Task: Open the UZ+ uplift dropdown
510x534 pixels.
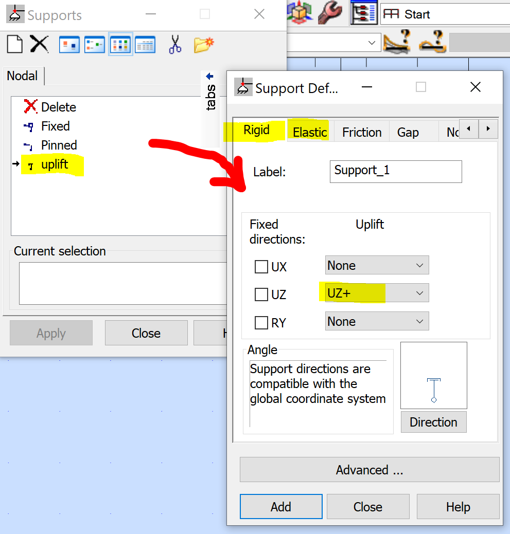Action: click(x=377, y=293)
